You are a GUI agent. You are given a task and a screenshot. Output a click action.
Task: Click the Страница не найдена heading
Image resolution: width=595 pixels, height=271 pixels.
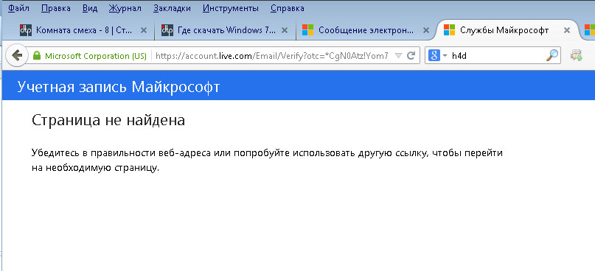coord(108,121)
